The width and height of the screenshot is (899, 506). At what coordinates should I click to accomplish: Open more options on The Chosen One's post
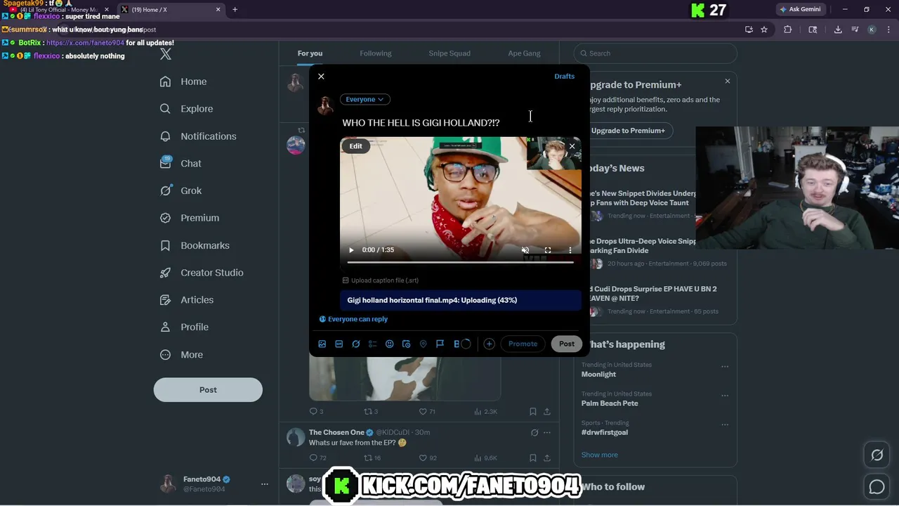pos(547,433)
